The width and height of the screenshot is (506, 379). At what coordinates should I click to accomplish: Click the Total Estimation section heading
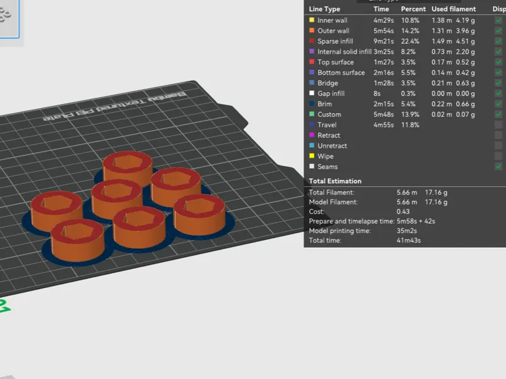[335, 181]
